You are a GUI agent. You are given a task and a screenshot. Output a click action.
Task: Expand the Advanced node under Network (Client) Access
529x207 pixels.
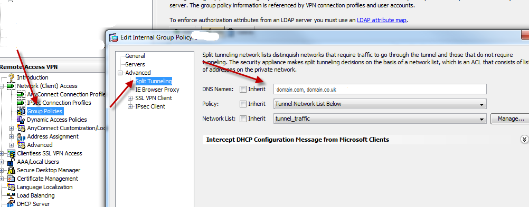click(x=12, y=145)
